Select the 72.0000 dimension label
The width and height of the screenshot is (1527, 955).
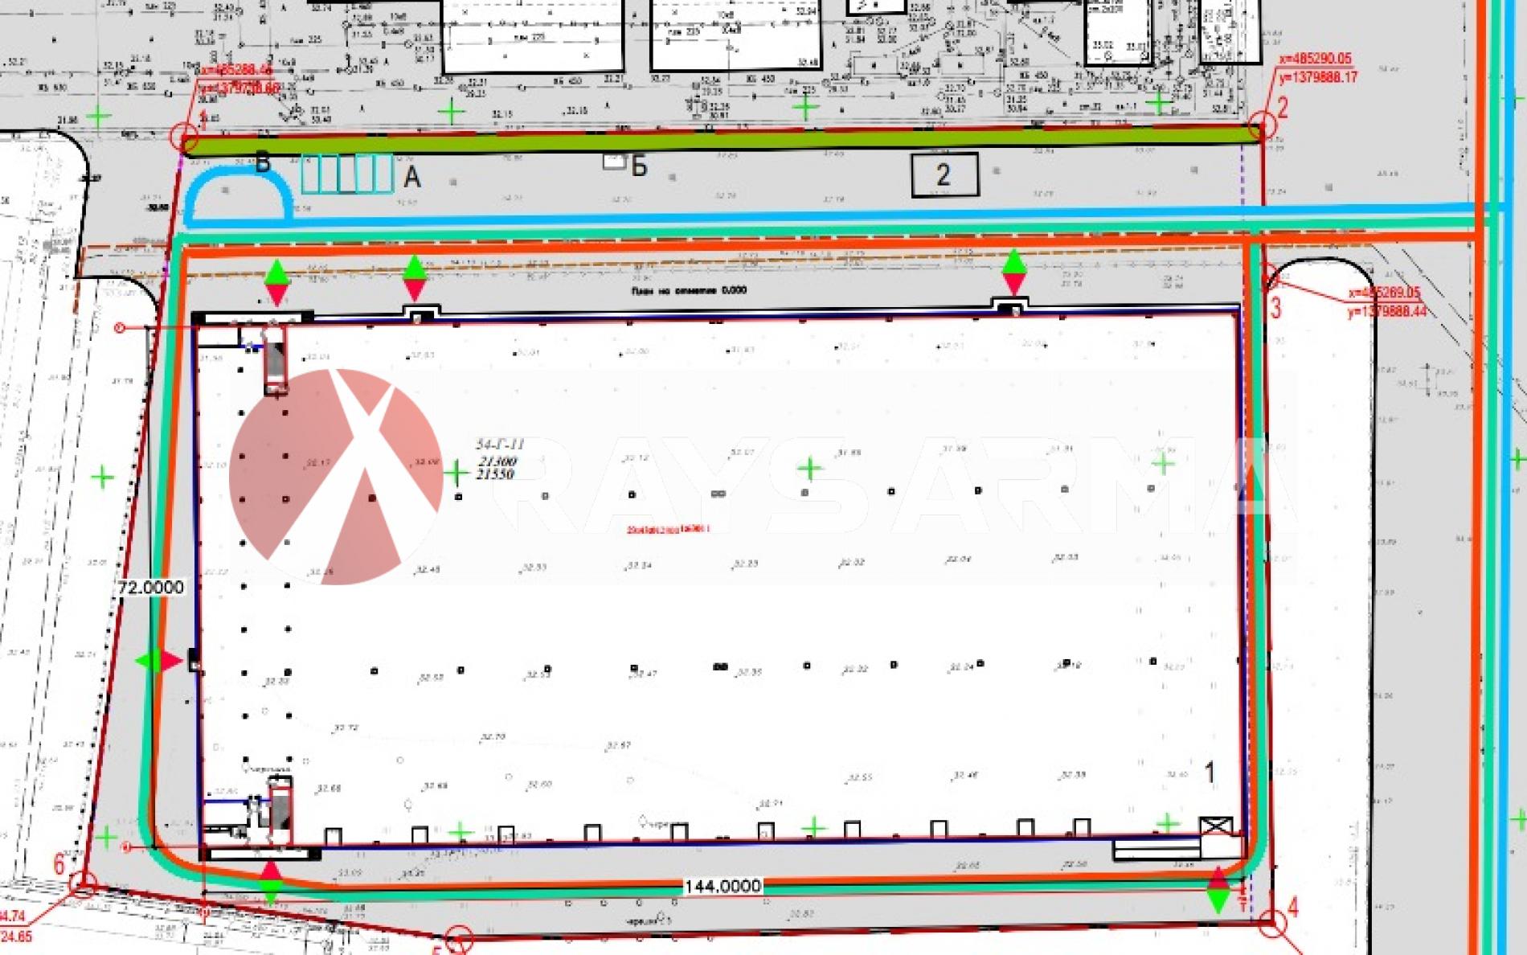(x=150, y=588)
